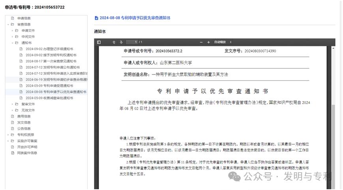Click document icon beside 费用信息

click(x=13, y=116)
